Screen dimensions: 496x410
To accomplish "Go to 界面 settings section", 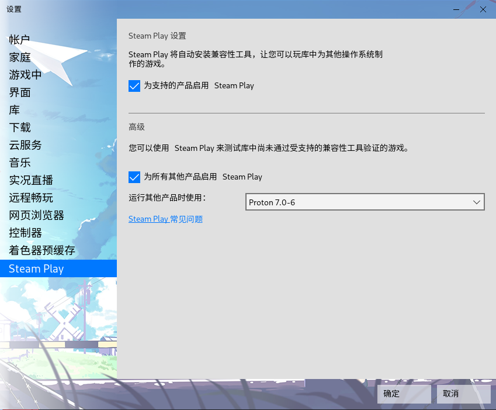I will tap(19, 92).
